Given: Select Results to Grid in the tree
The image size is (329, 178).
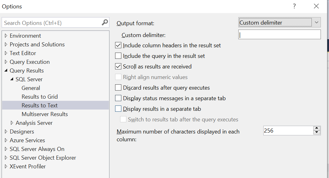Looking at the screenshot, I should tap(40, 96).
